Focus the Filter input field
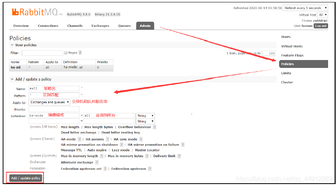Screen dimensions: 336x186 pyautogui.click(x=42, y=53)
